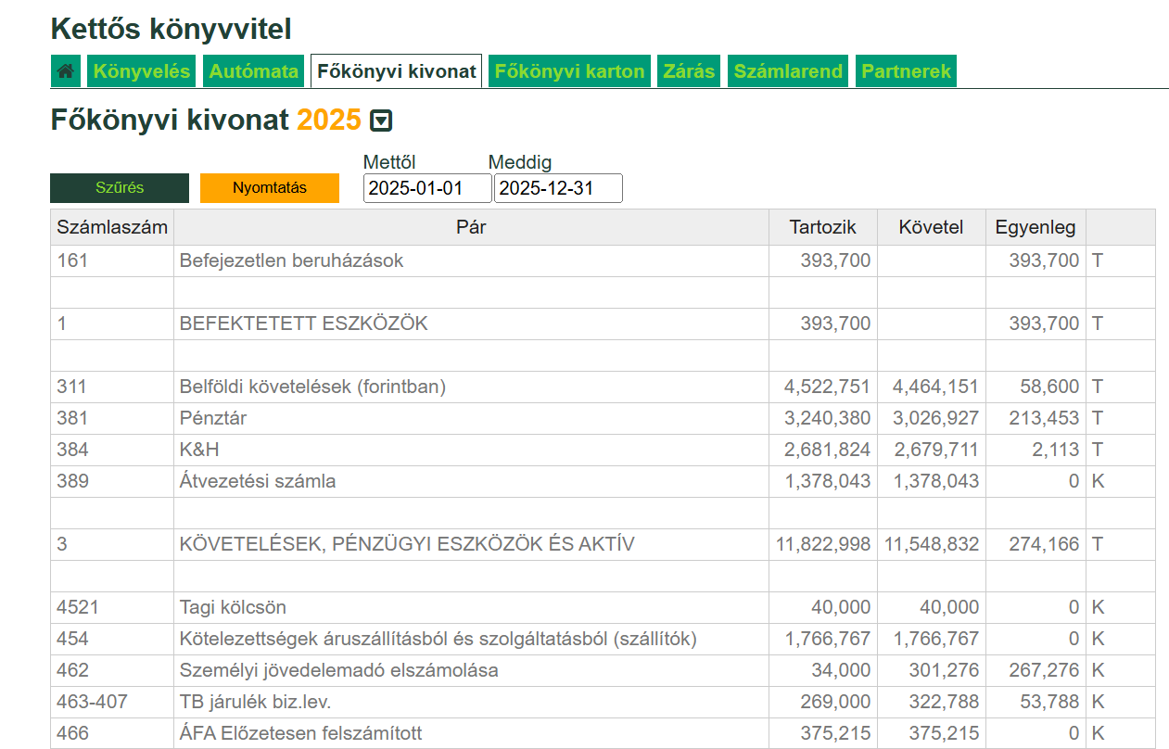Click the orange Nyomtatás button

click(x=269, y=188)
